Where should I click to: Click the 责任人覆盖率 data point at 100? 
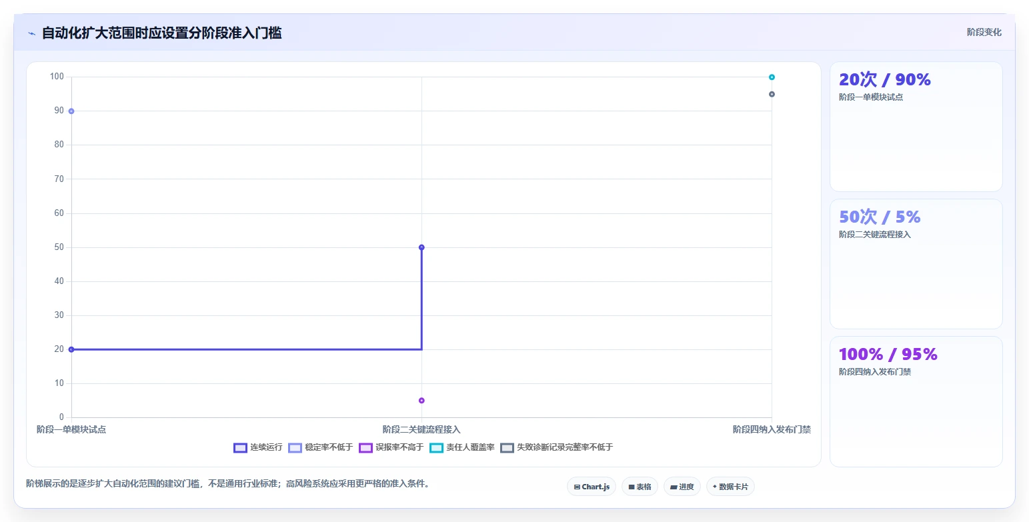(772, 77)
